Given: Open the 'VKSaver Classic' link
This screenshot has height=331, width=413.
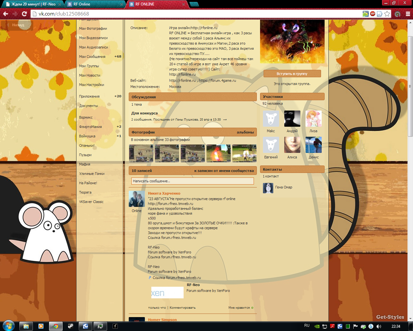Looking at the screenshot, I should tap(91, 202).
